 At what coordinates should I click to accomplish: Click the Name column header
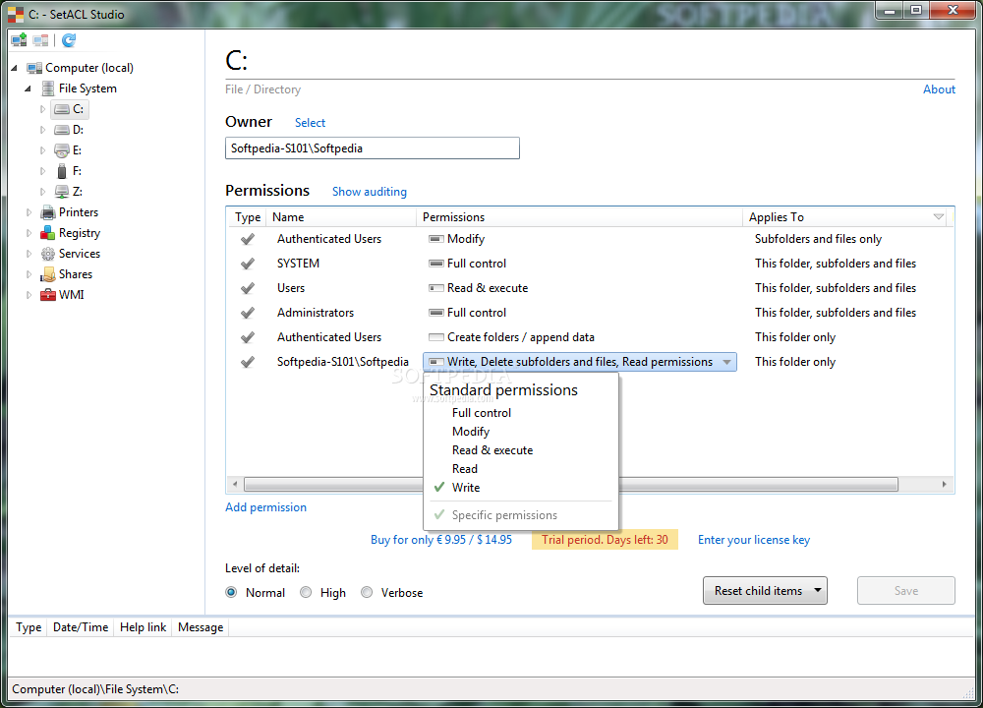[x=341, y=217]
